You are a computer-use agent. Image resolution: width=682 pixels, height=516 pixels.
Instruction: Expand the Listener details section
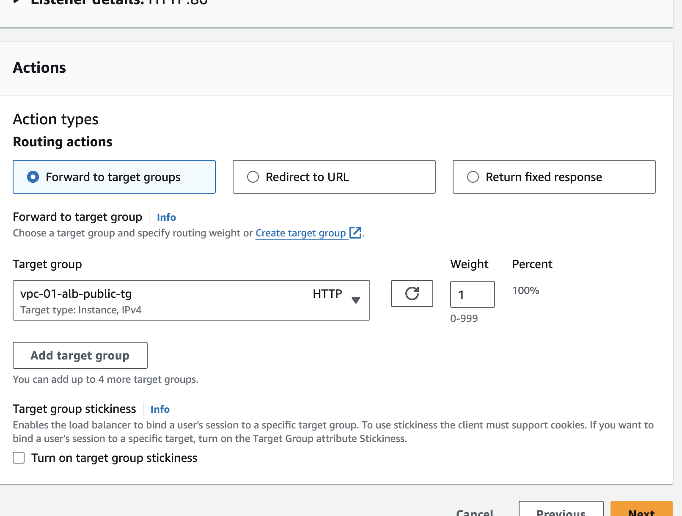(17, 2)
